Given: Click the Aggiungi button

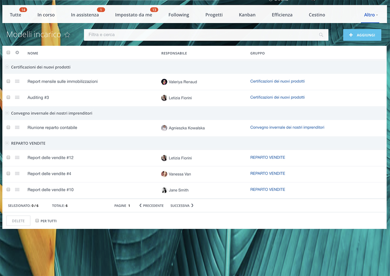Looking at the screenshot, I should pyautogui.click(x=362, y=35).
